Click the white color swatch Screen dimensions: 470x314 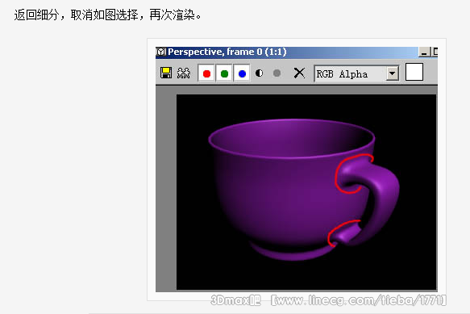pyautogui.click(x=414, y=72)
